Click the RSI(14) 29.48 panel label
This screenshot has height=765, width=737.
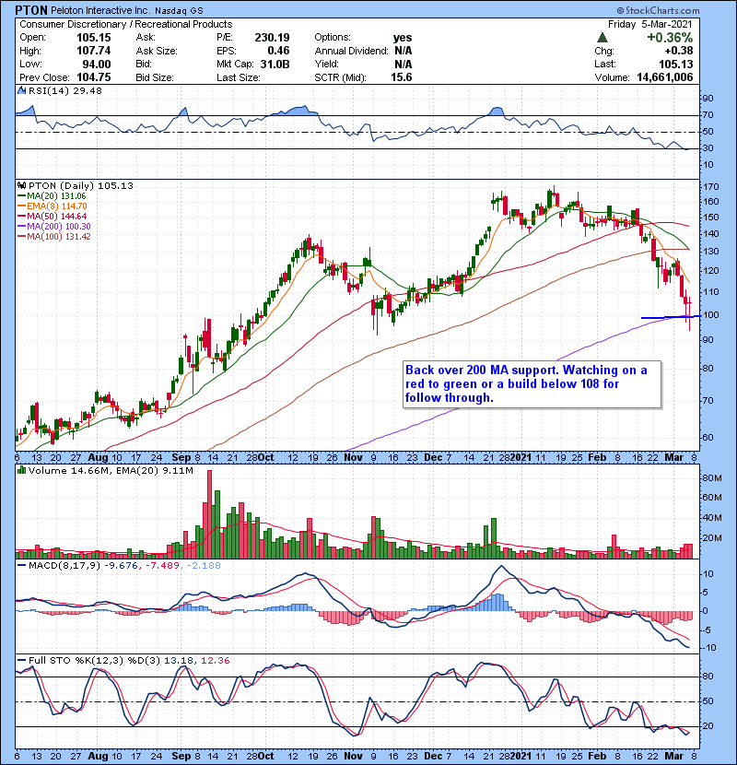64,90
